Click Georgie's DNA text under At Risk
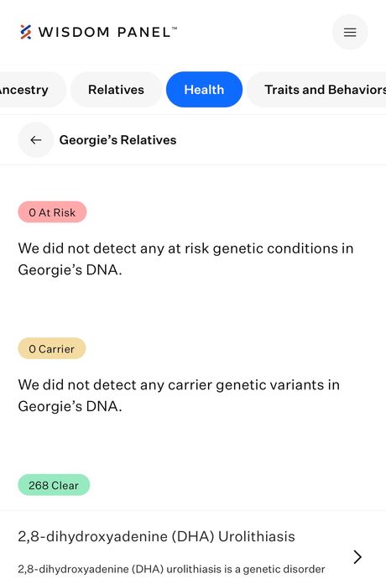Screen dimensions: 386x579 (70, 270)
